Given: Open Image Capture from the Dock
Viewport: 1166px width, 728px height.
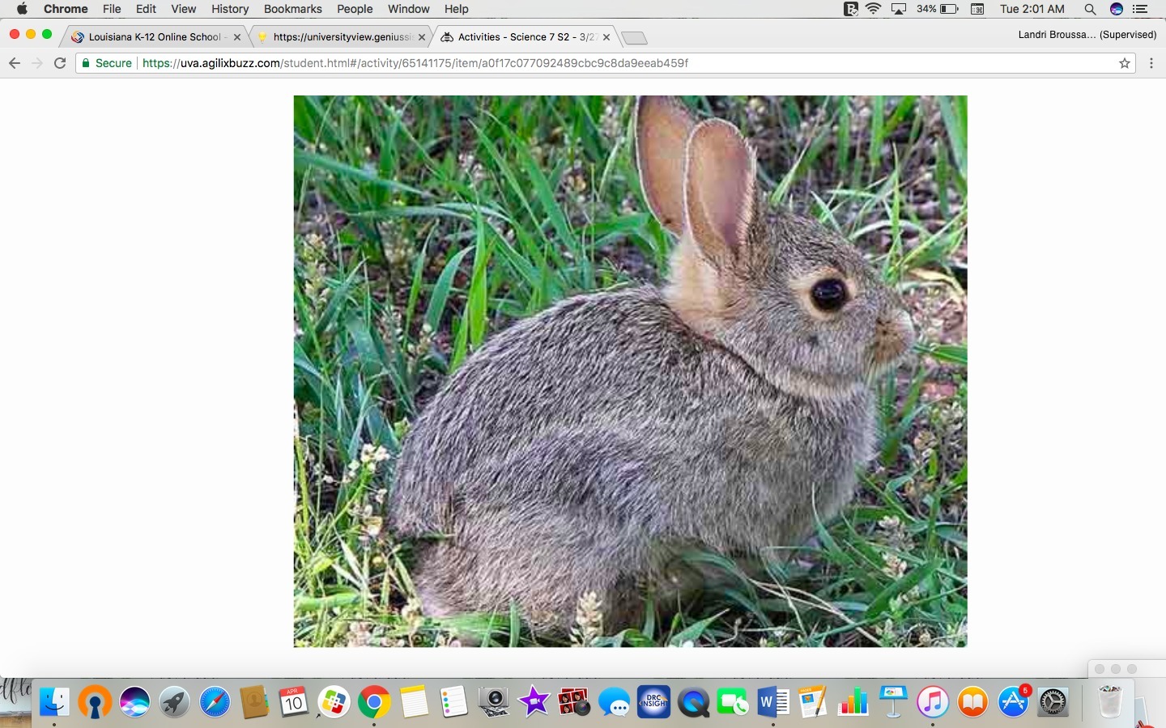Looking at the screenshot, I should click(493, 702).
